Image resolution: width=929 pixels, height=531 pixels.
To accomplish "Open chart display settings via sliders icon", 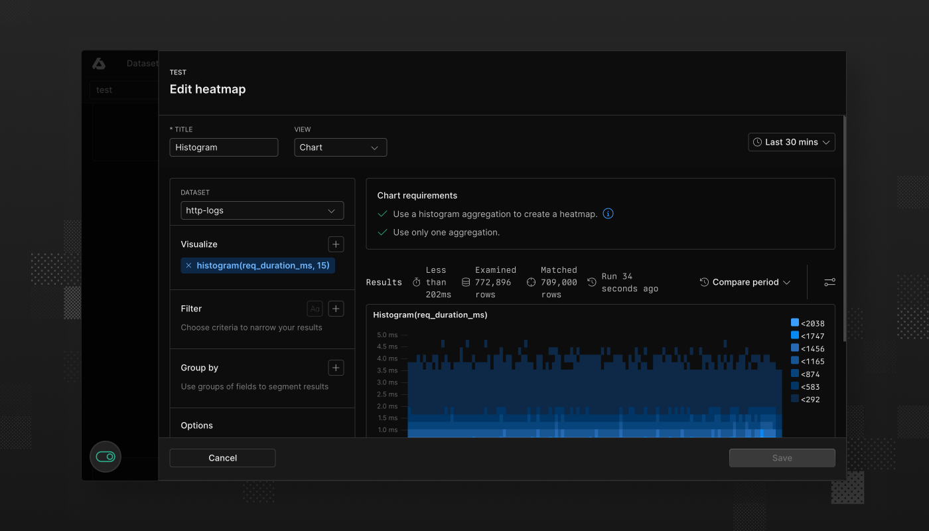I will coord(829,281).
